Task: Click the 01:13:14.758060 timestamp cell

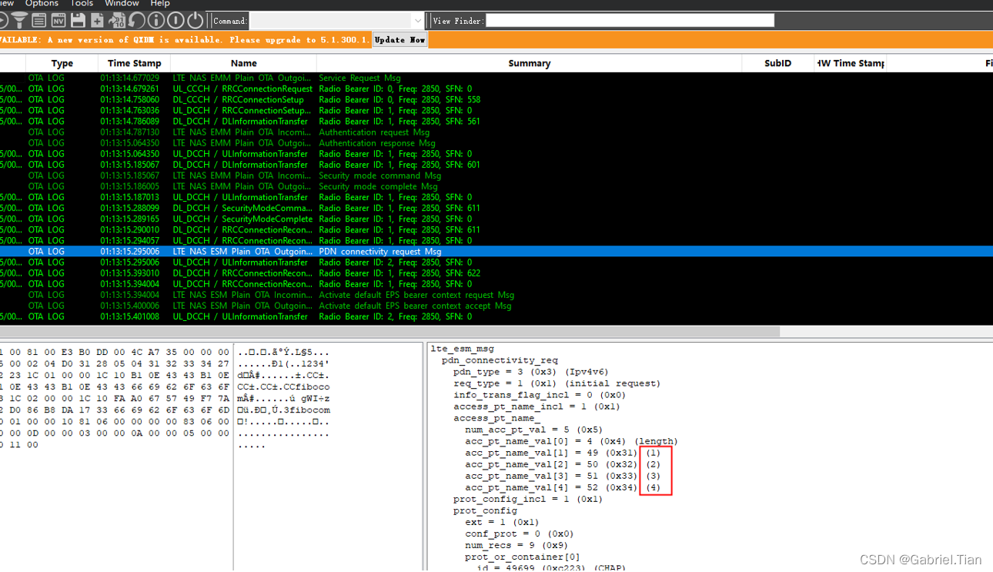Action: [x=130, y=99]
